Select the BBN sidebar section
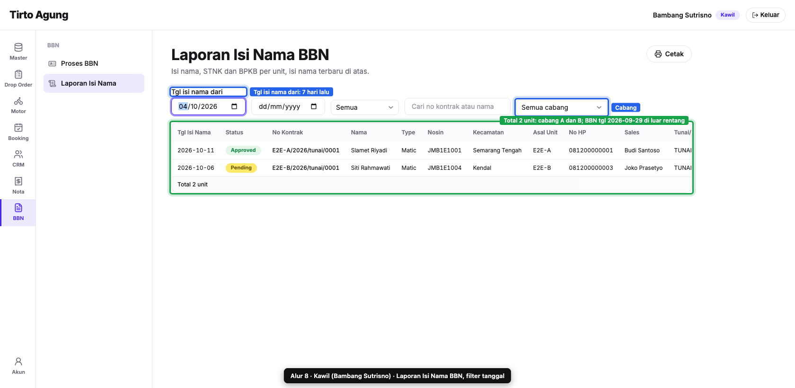The height and width of the screenshot is (388, 795). pos(18,212)
